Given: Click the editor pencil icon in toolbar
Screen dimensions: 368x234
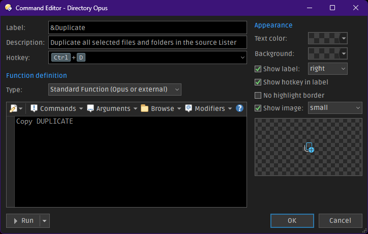Looking at the screenshot, I should pyautogui.click(x=13, y=108).
